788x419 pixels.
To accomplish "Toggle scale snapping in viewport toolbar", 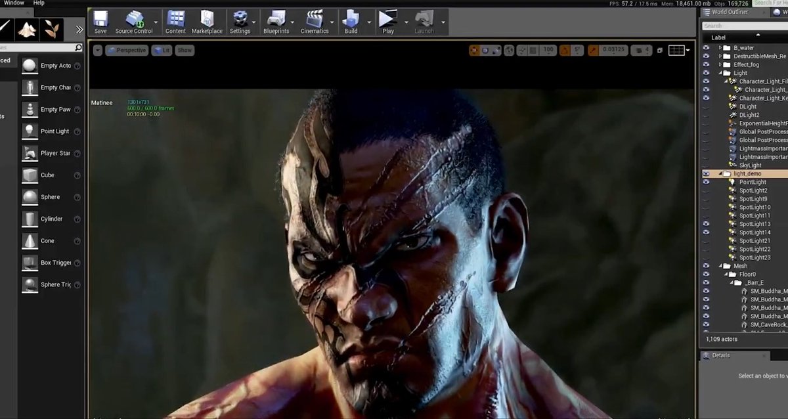I will coord(594,50).
